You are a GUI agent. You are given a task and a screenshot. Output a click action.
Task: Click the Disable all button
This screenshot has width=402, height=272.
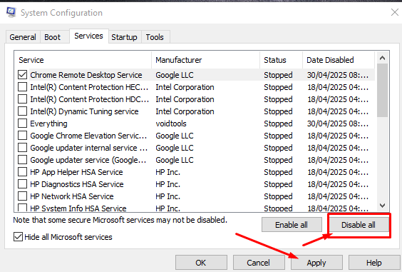pos(358,225)
